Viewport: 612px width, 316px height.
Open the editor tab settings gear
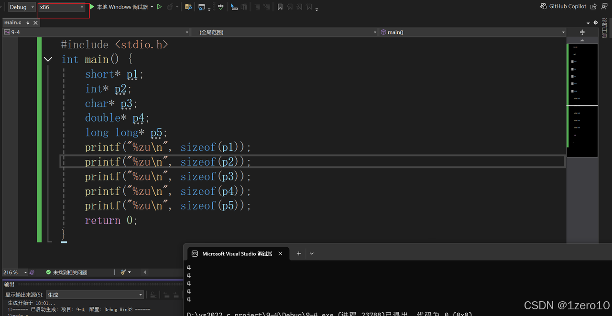tap(596, 22)
